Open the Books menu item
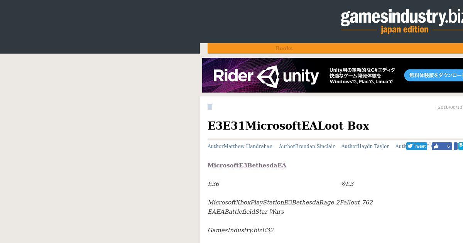Image resolution: width=463 pixels, height=243 pixels. point(284,48)
